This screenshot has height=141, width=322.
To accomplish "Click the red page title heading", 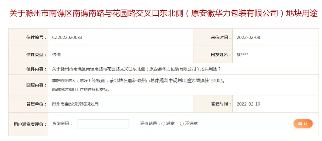I will click(x=163, y=13).
